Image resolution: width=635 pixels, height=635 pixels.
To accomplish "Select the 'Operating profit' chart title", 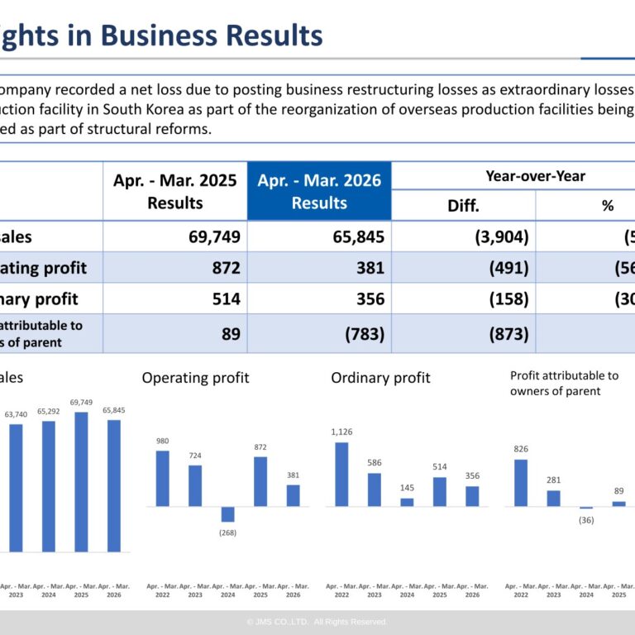I will click(195, 378).
